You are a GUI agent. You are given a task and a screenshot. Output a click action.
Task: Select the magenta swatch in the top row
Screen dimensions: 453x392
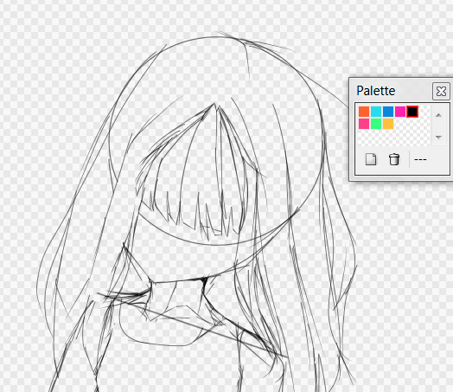tap(400, 112)
